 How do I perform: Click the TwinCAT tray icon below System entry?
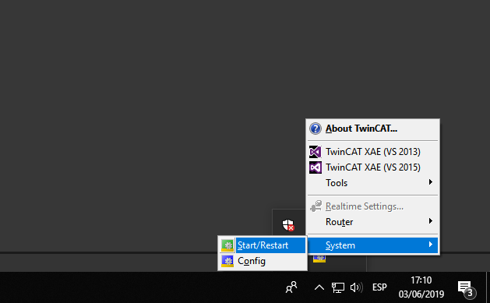[319, 259]
